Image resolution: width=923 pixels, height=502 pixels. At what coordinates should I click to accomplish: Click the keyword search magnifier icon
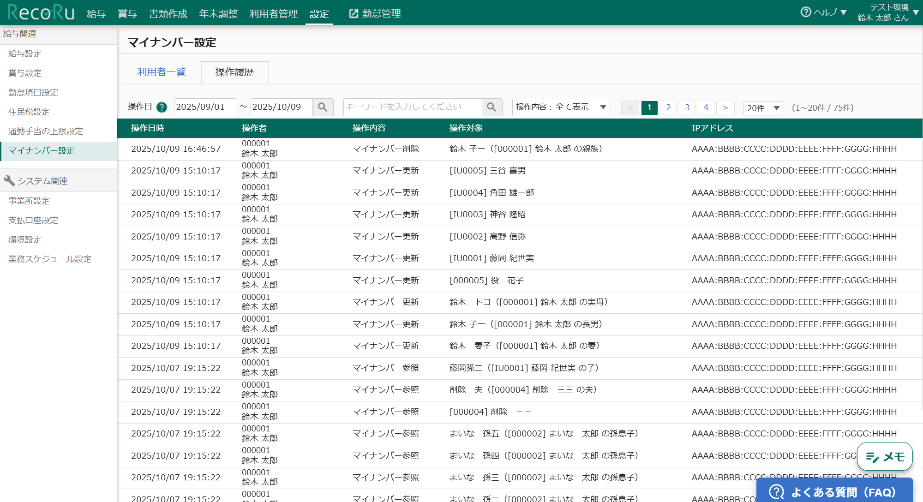coord(491,107)
